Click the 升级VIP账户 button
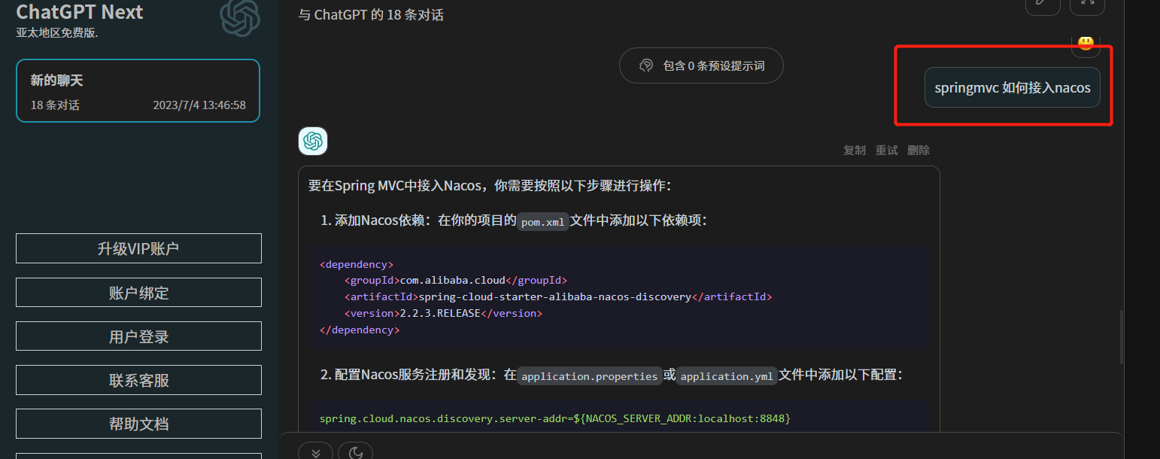Viewport: 1160px width, 459px height. click(x=138, y=248)
